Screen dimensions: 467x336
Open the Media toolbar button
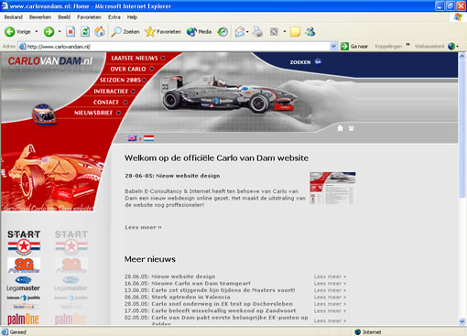(x=199, y=31)
